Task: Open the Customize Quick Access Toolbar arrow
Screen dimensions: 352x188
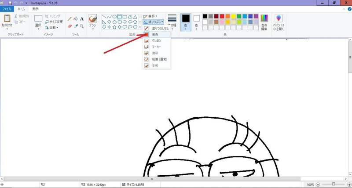Action: coord(26,3)
